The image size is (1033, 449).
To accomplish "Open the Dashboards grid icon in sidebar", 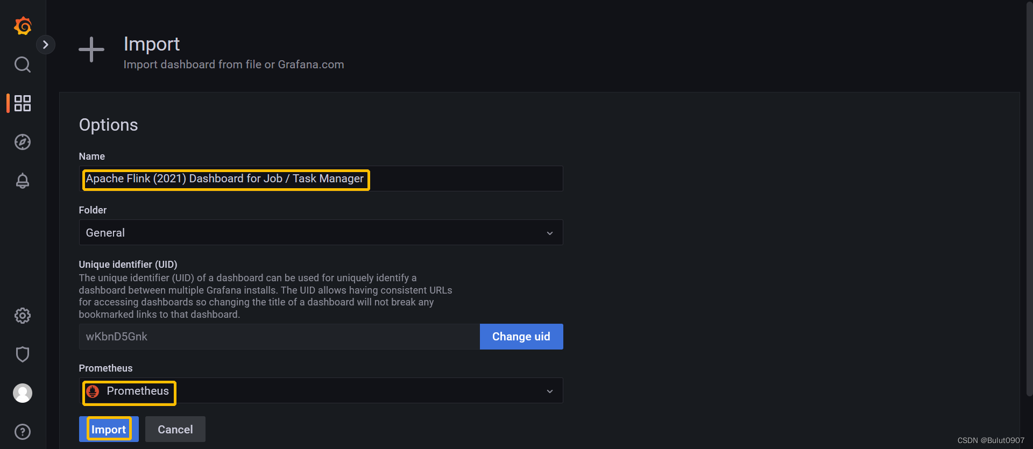I will tap(23, 103).
